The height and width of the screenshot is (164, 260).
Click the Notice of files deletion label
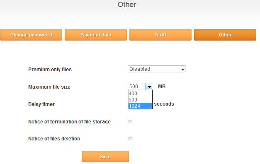pyautogui.click(x=54, y=138)
